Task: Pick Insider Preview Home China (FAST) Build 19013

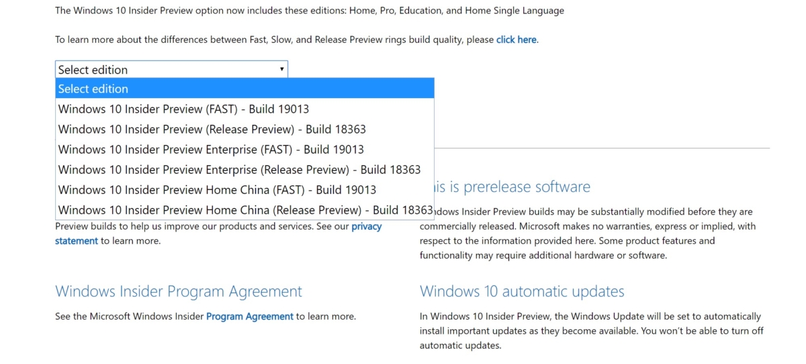Action: (x=244, y=189)
